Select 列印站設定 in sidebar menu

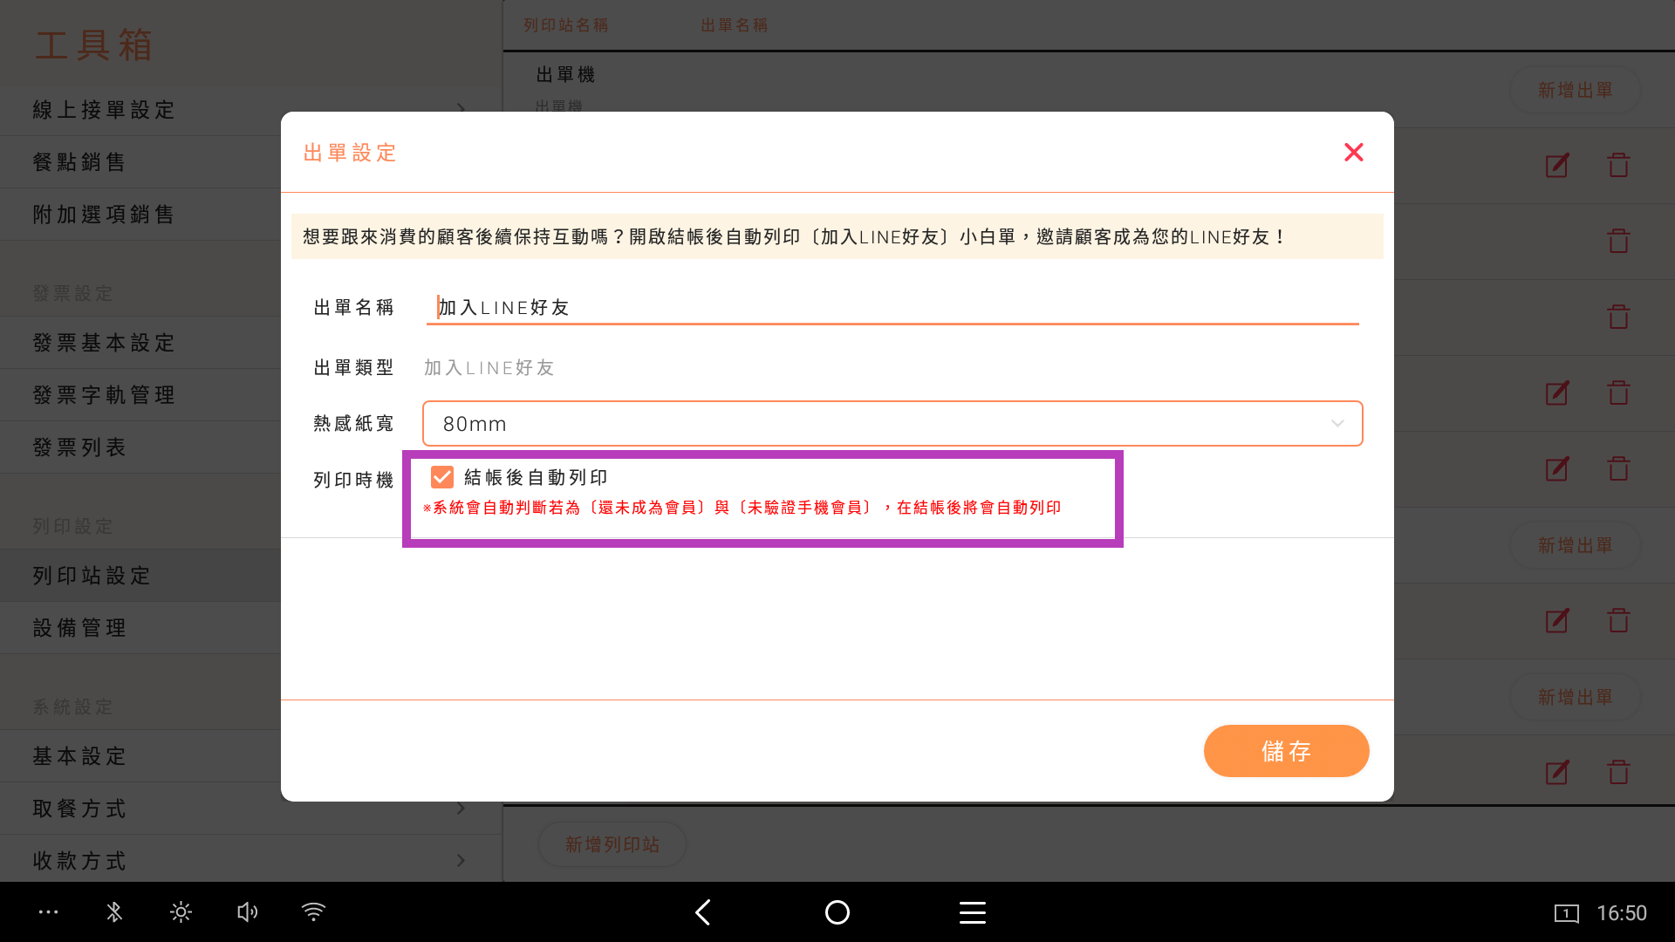92,576
